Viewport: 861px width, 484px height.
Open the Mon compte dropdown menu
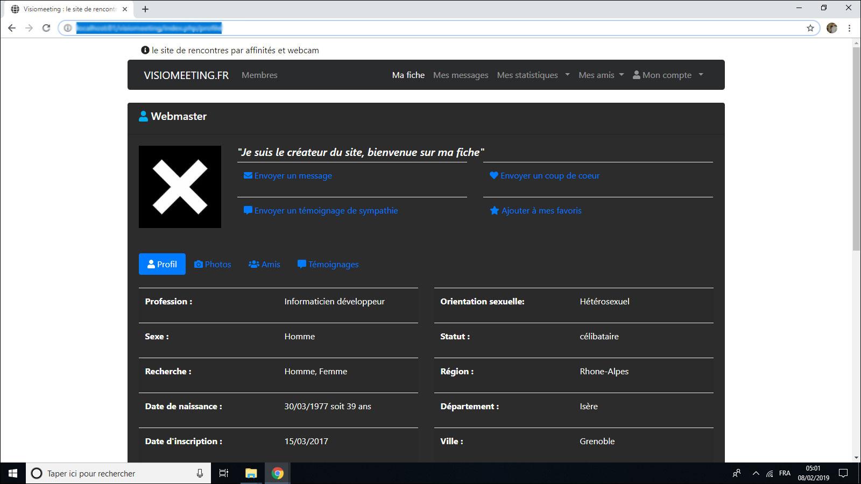click(x=668, y=75)
